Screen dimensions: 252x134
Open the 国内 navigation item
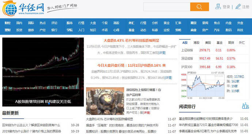pos(19,23)
